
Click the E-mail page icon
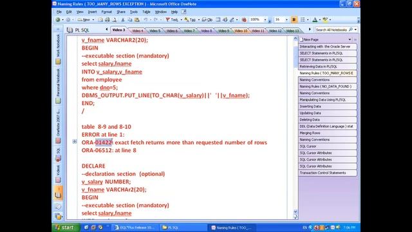click(x=100, y=20)
